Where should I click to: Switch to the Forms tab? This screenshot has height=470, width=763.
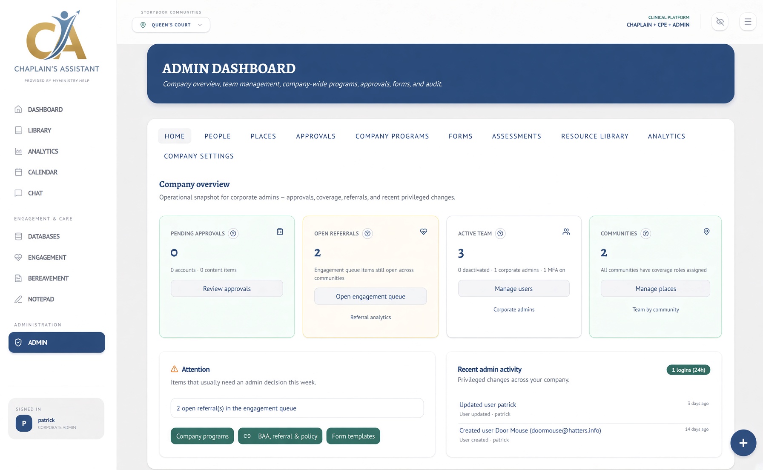(x=461, y=136)
